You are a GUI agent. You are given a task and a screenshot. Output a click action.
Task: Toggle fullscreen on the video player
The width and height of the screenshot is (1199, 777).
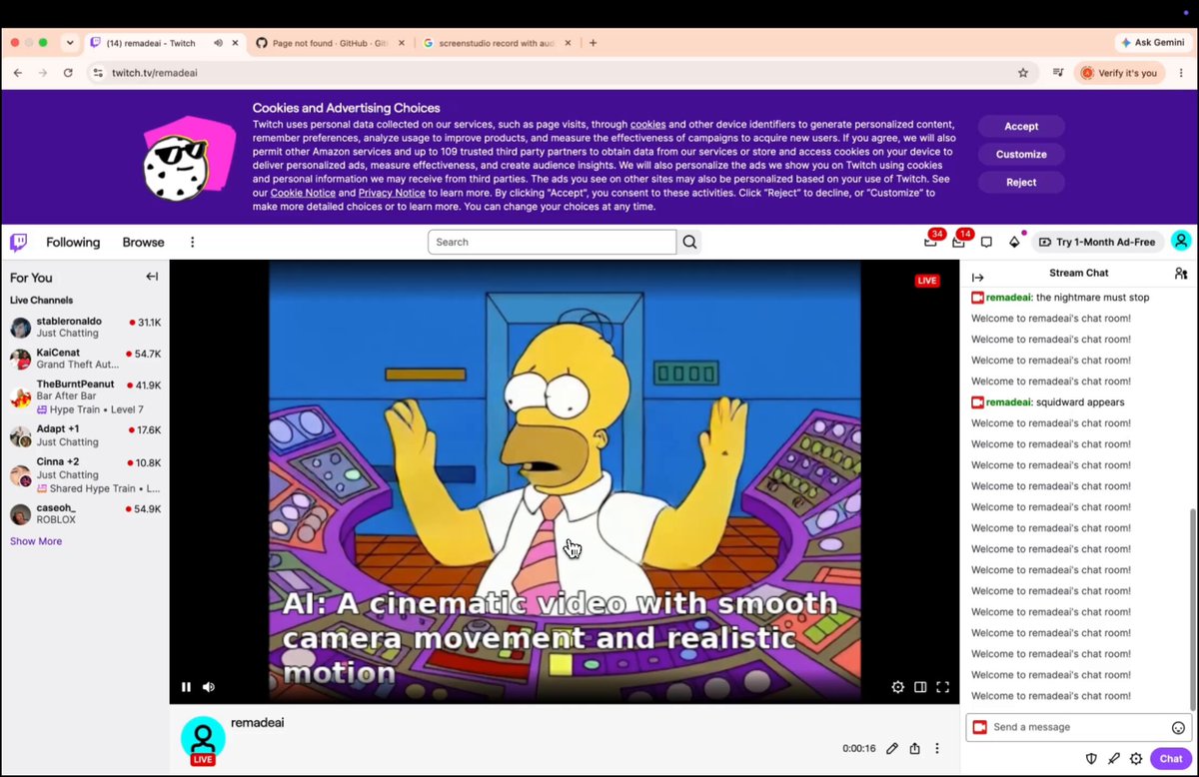(942, 687)
